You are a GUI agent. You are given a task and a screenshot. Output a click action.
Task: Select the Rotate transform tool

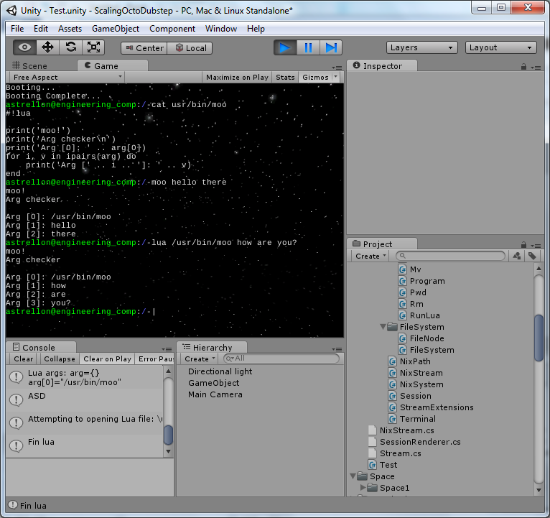click(71, 47)
